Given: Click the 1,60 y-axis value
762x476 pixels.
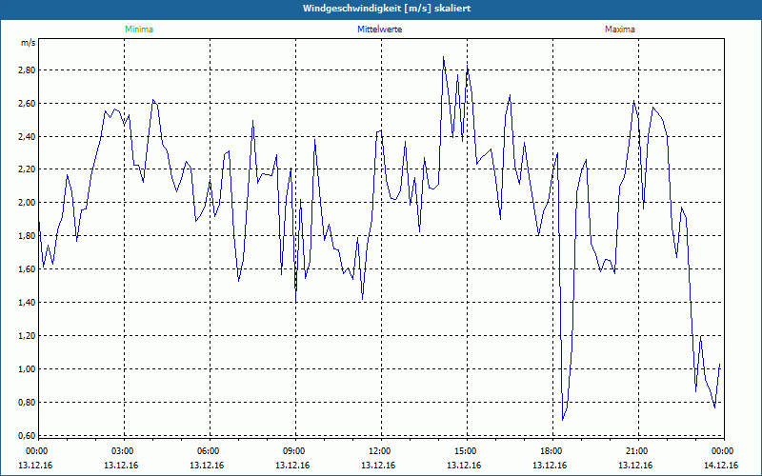Looking at the screenshot, I should [x=28, y=269].
